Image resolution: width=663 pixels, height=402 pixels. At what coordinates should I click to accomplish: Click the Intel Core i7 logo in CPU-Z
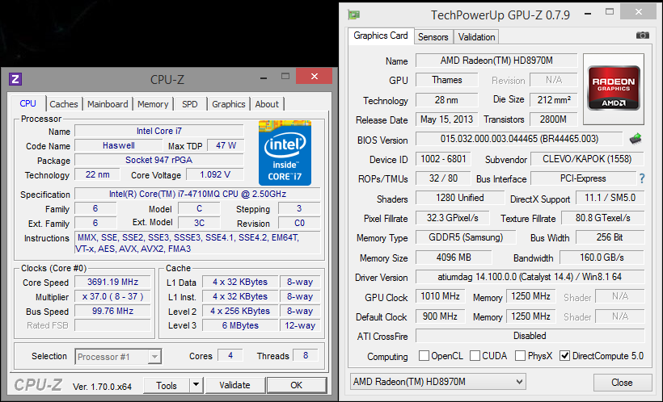pos(285,153)
